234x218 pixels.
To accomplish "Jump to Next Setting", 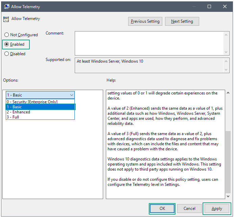I will point(182,21).
